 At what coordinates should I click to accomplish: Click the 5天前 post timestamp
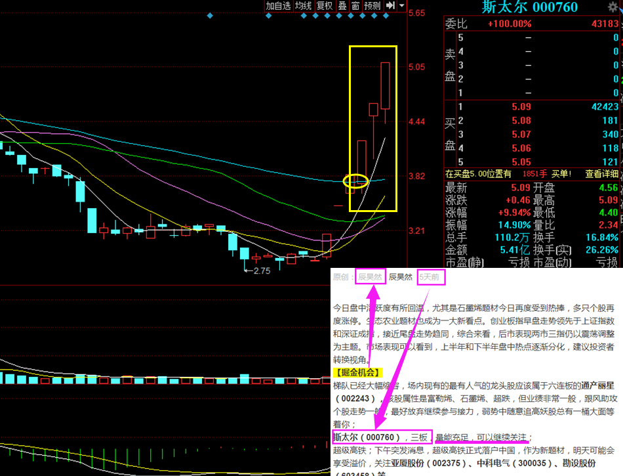[430, 277]
